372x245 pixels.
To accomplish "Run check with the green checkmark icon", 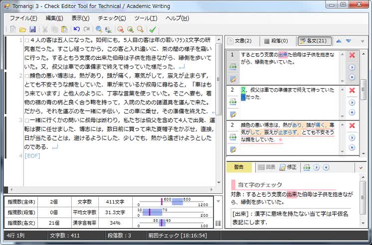I will [x=153, y=29].
